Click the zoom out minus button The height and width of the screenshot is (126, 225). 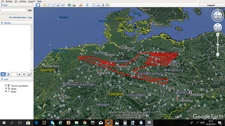coord(218,55)
